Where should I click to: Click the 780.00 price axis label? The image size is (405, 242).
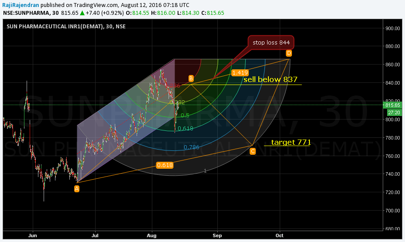pyautogui.click(x=393, y=138)
